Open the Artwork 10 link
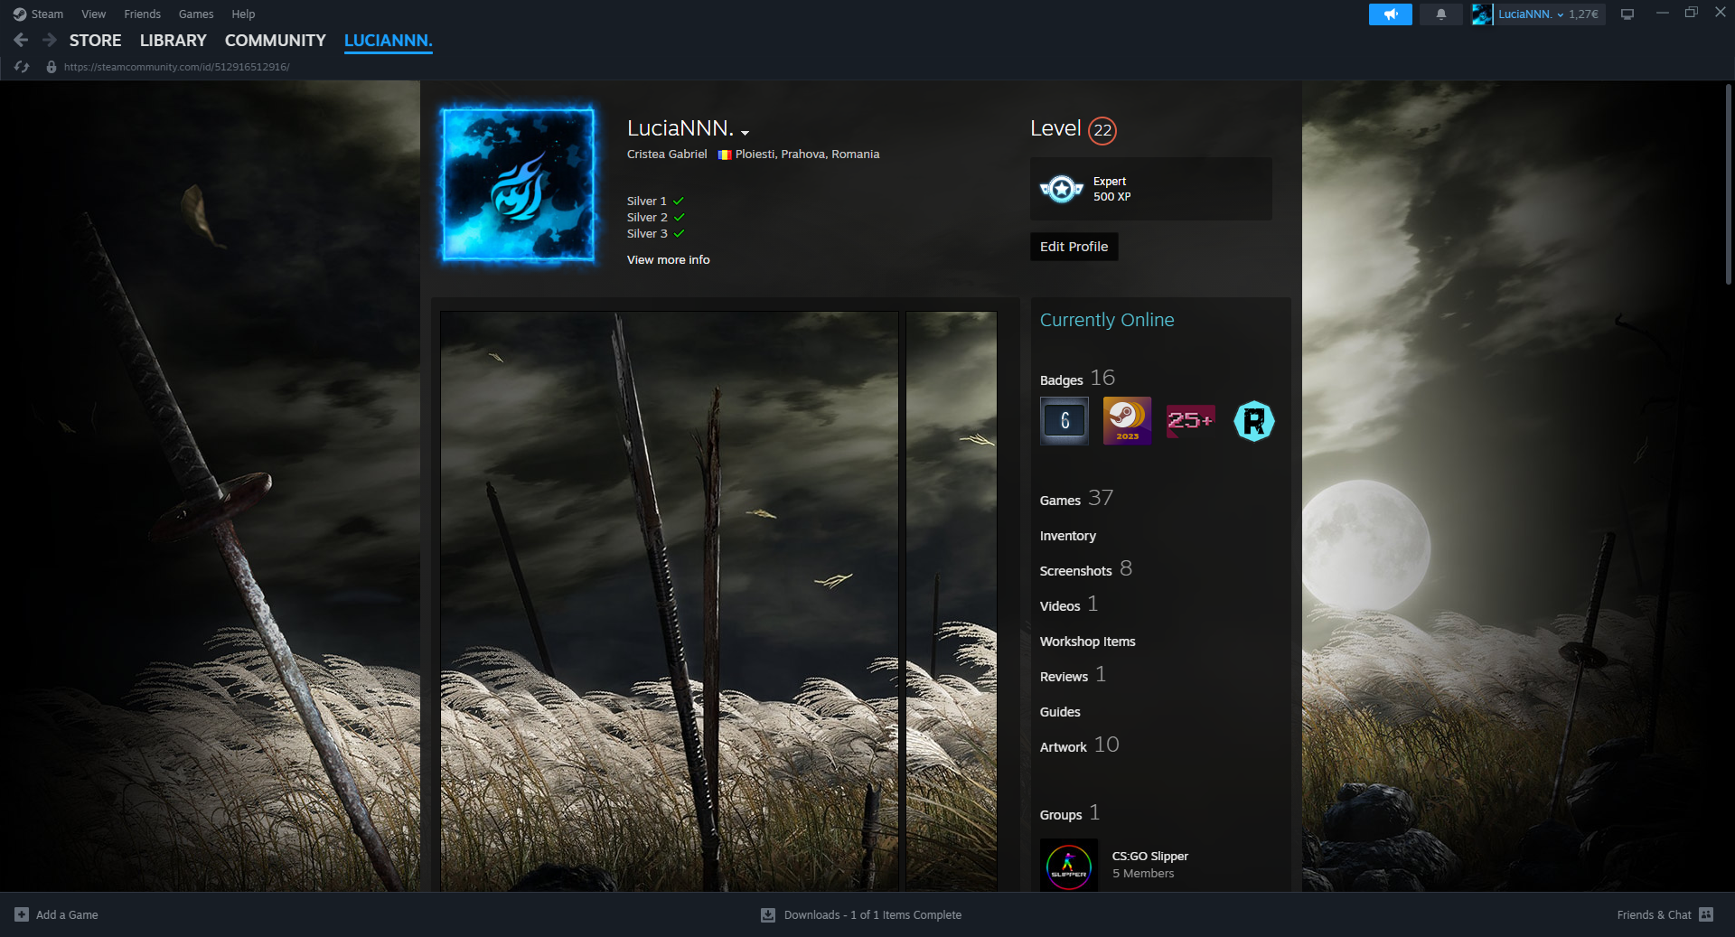This screenshot has width=1735, height=937. (x=1080, y=745)
